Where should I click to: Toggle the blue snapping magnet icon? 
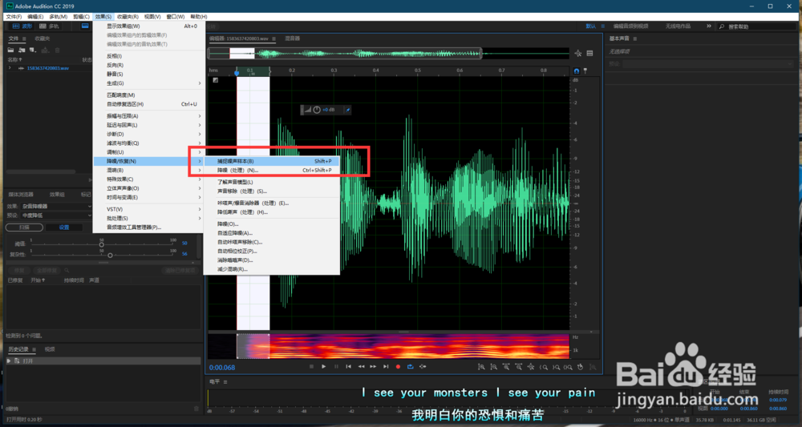pyautogui.click(x=577, y=71)
